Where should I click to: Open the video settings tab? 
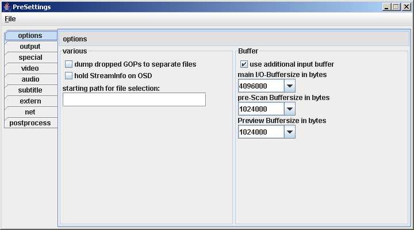[30, 68]
